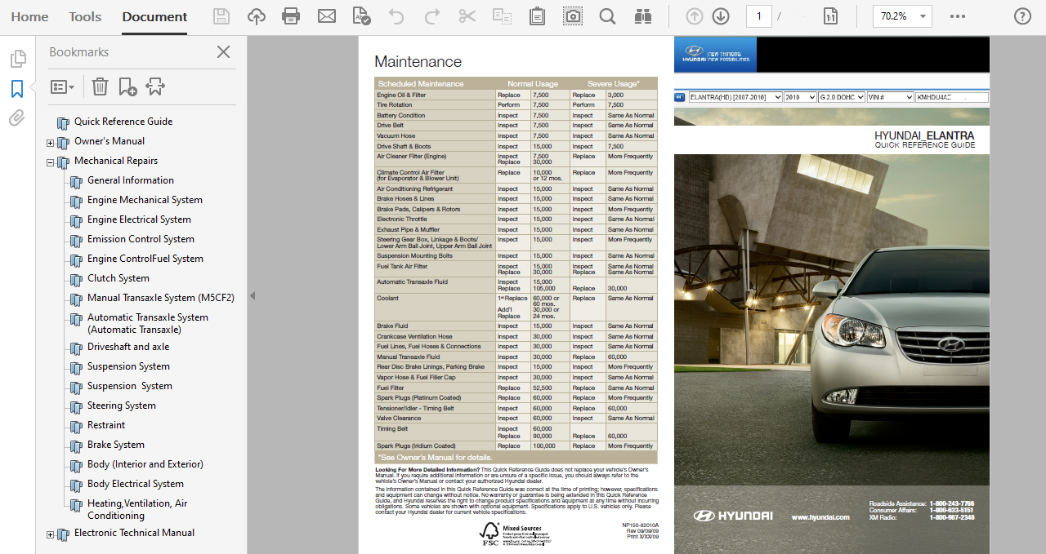This screenshot has width=1046, height=554.
Task: Open the Find text magnifier tool
Action: pos(607,16)
